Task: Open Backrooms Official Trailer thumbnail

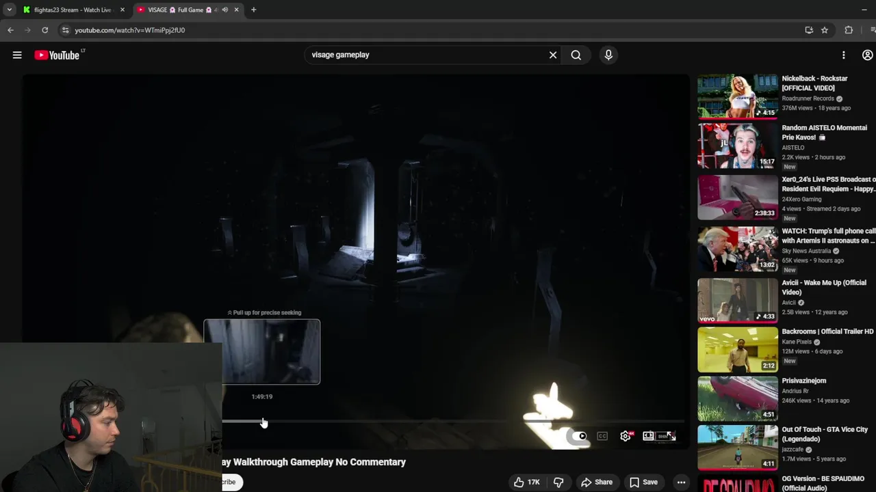Action: coord(738,349)
